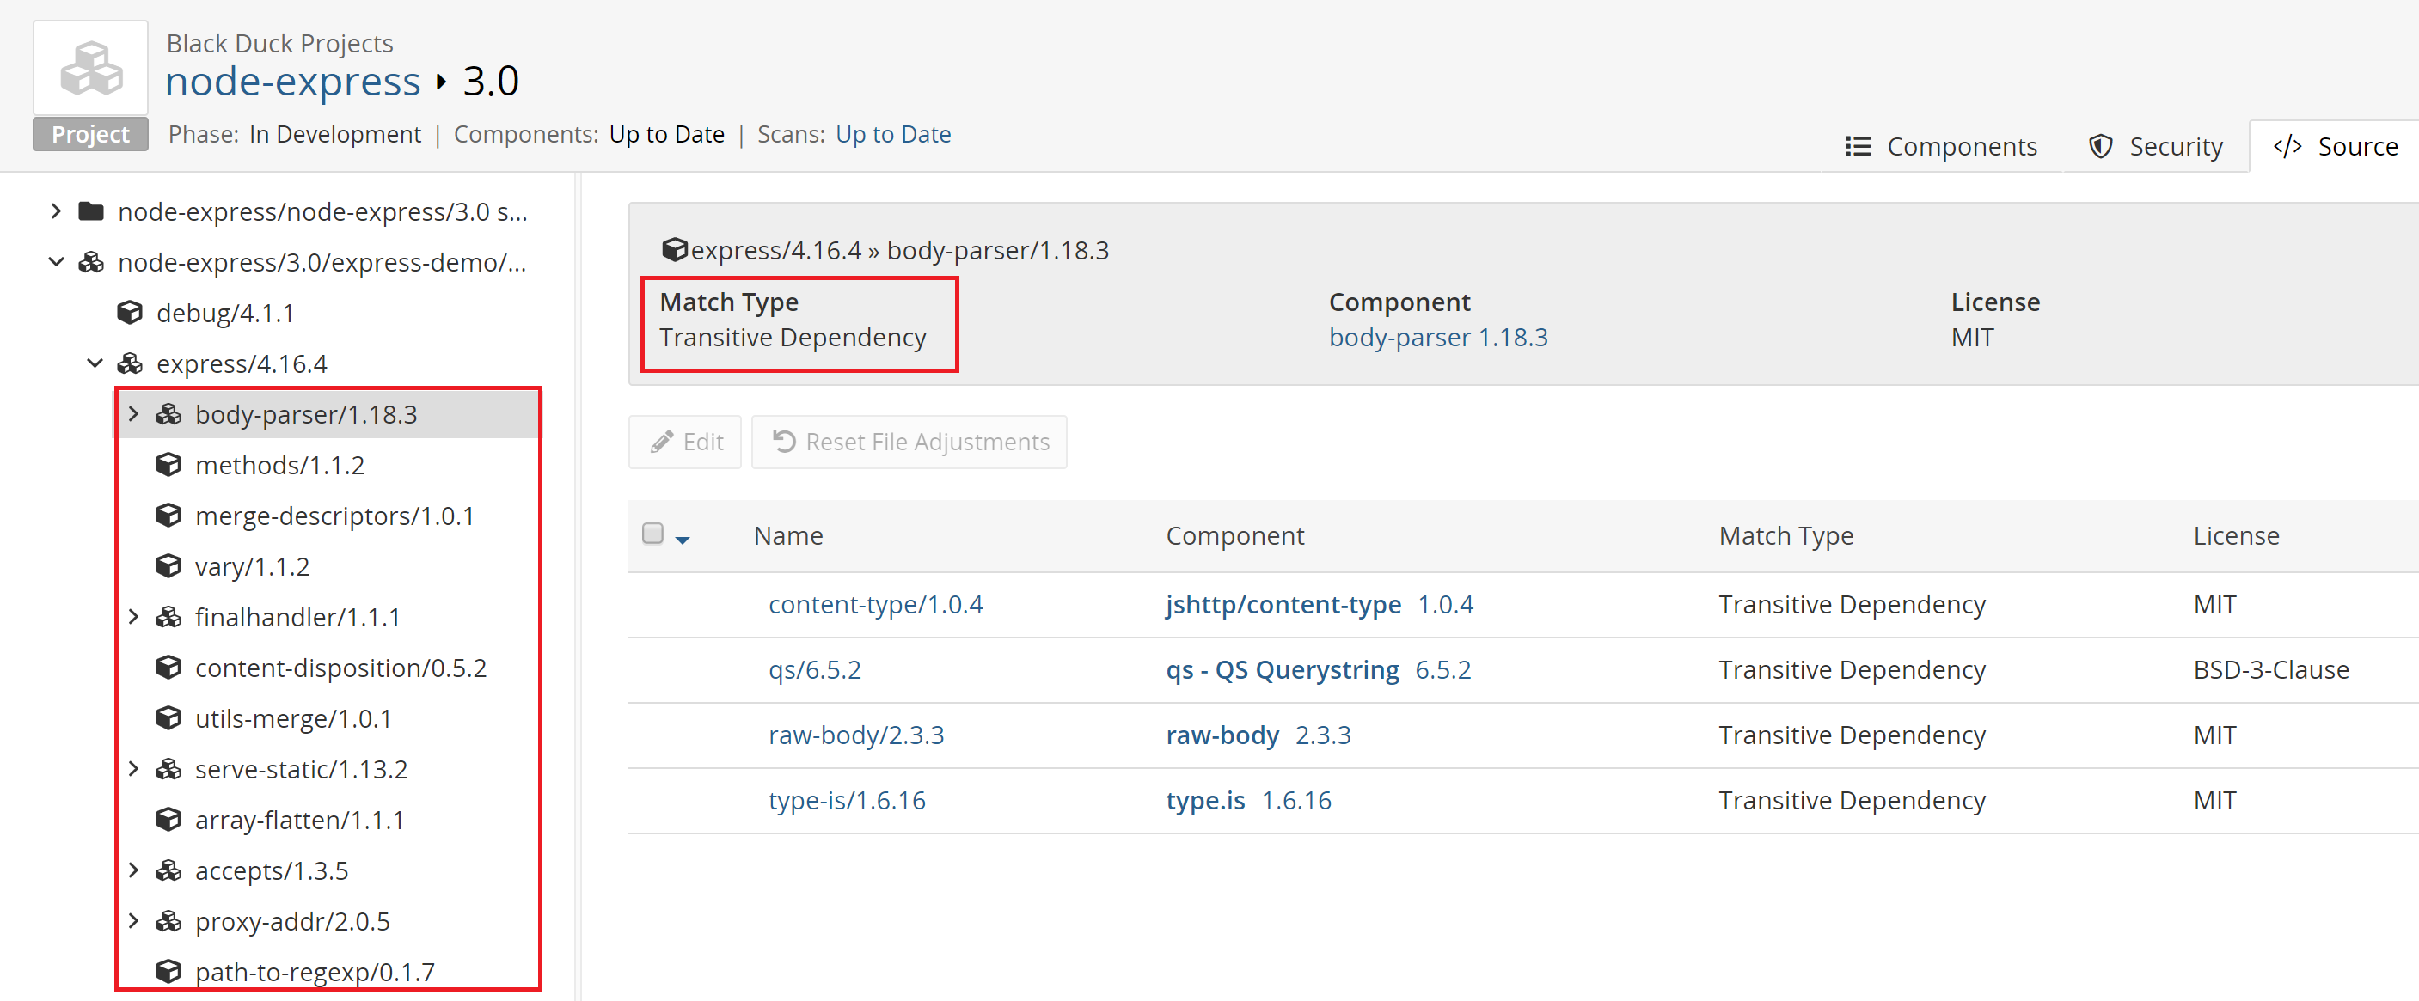The width and height of the screenshot is (2419, 1001).
Task: Click the cubes icon beside accepts/1.3.5
Action: (168, 870)
